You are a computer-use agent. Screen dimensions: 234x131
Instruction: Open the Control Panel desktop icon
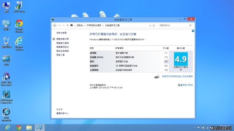6,25
